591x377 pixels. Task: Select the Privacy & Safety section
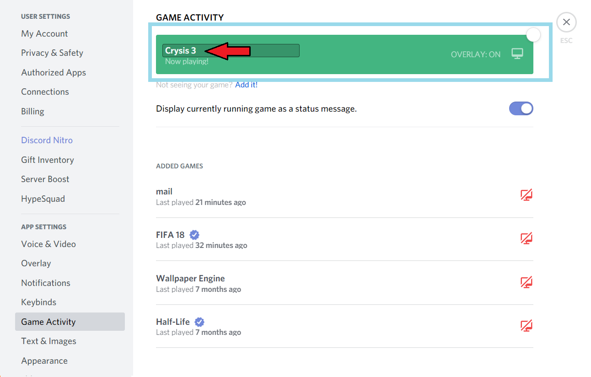tap(52, 53)
